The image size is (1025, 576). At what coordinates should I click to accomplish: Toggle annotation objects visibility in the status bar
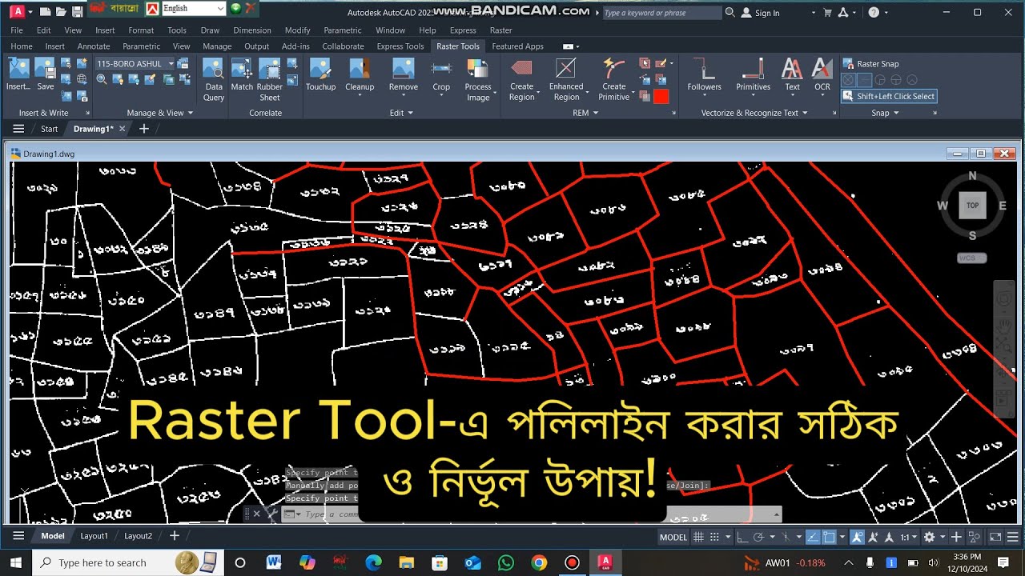click(858, 537)
